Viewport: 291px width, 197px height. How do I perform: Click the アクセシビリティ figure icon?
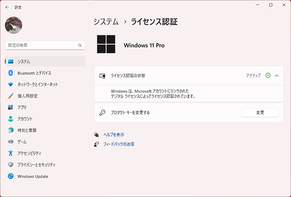coord(11,153)
